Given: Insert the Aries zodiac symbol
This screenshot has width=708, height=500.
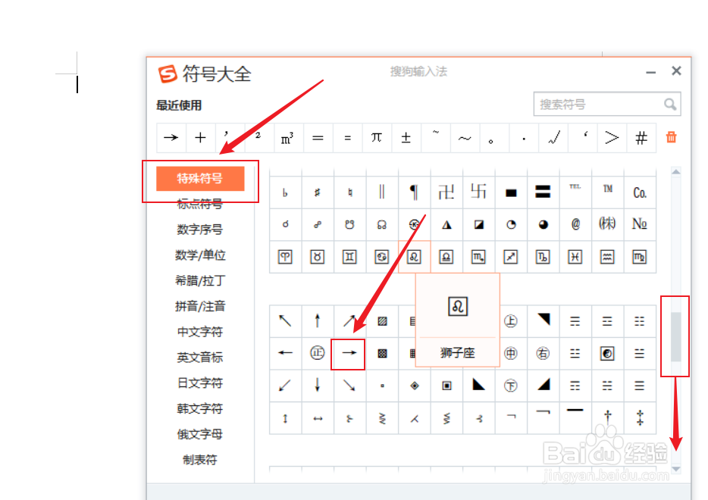Looking at the screenshot, I should coord(285,257).
